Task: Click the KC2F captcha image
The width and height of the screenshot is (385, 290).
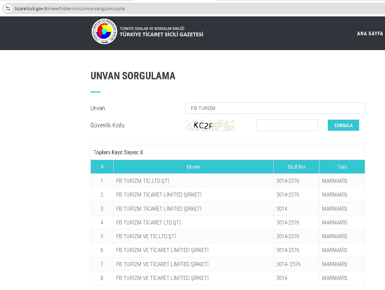Action: click(210, 125)
